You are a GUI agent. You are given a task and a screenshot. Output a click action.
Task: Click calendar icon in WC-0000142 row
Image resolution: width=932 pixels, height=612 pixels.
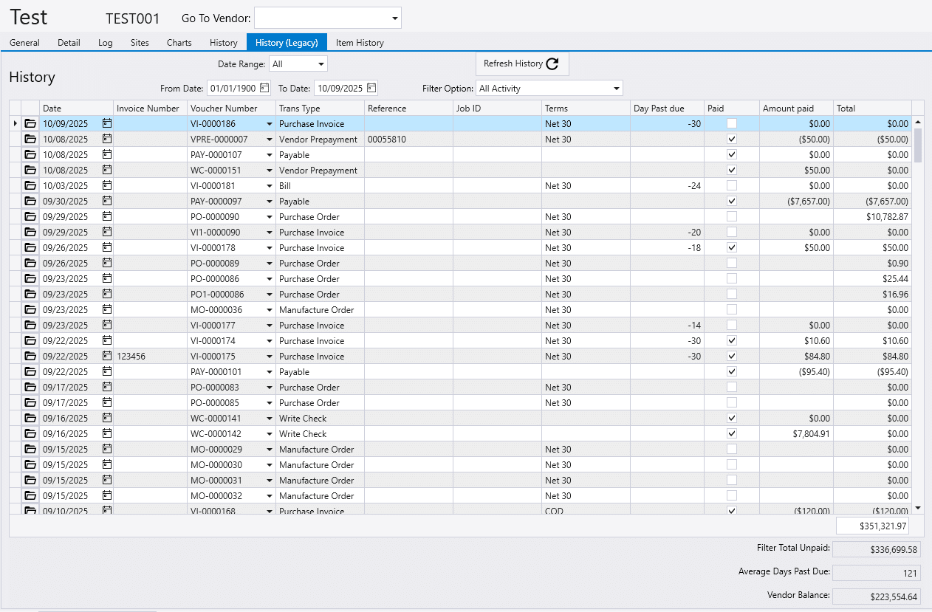pyautogui.click(x=107, y=434)
